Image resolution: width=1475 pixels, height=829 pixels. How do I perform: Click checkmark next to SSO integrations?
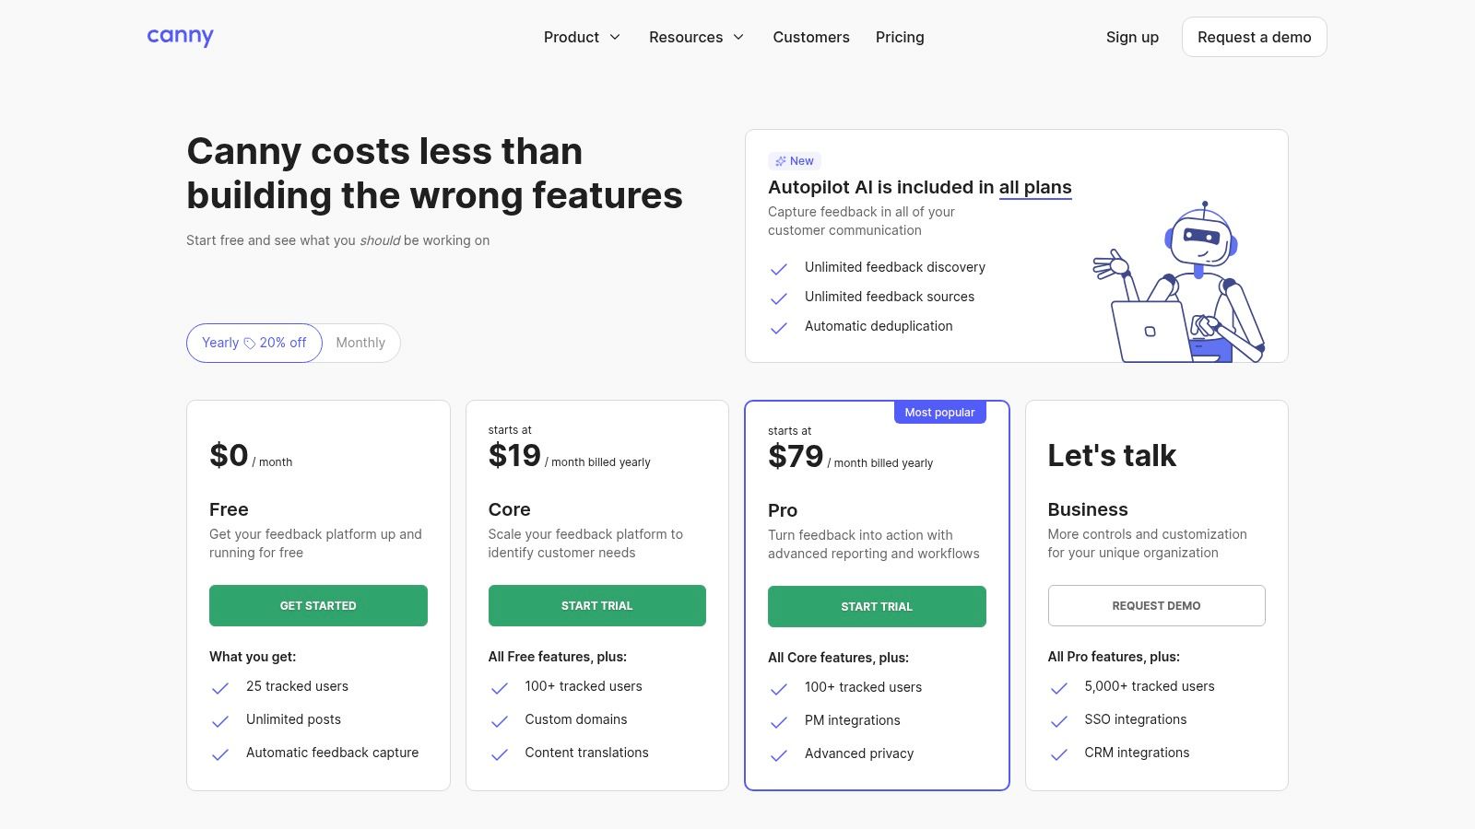(1059, 721)
